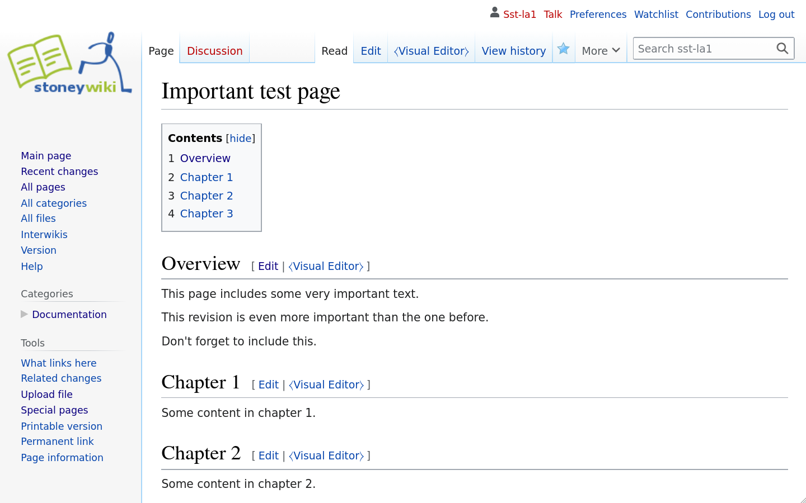The height and width of the screenshot is (503, 806).
Task: Open the More dropdown menu
Action: coord(601,51)
